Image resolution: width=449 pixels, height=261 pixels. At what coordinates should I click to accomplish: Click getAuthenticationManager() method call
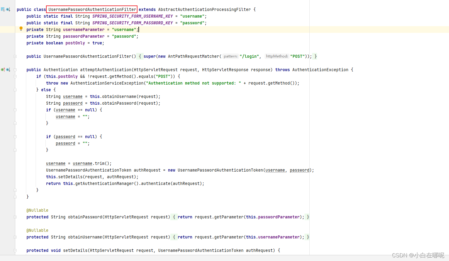tap(107, 183)
